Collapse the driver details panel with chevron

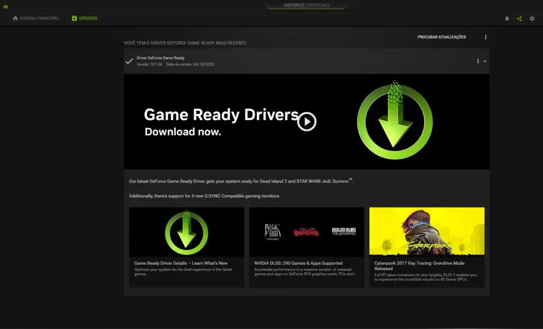coord(485,61)
